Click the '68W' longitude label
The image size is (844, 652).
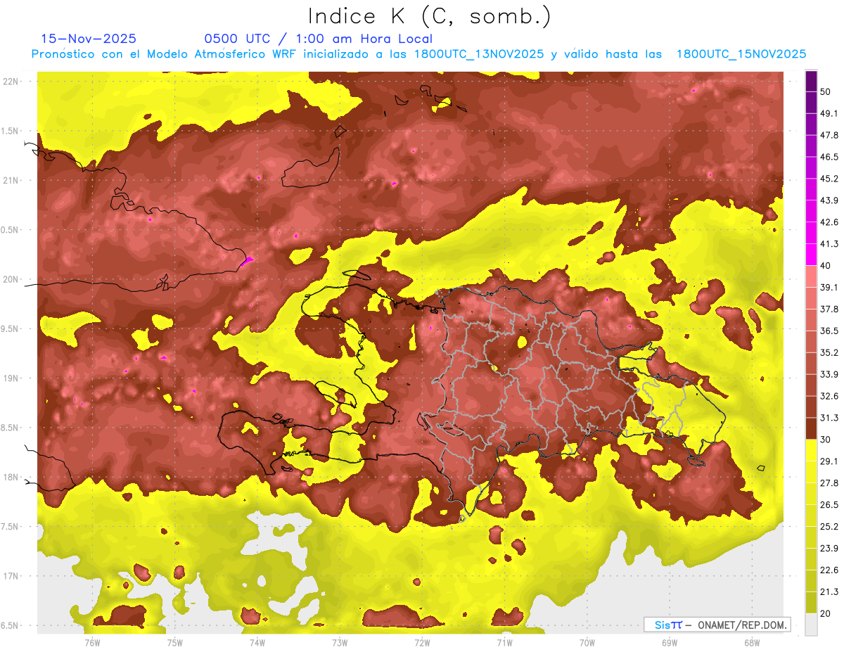(x=751, y=642)
